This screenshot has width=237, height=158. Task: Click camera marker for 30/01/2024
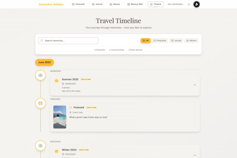(40, 146)
